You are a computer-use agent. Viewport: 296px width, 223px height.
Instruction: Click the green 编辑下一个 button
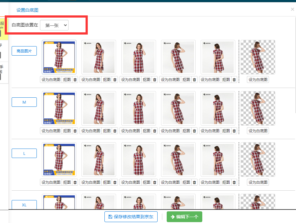pyautogui.click(x=184, y=217)
